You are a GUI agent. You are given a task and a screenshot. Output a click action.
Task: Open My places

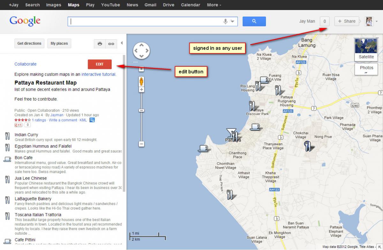[x=59, y=43]
